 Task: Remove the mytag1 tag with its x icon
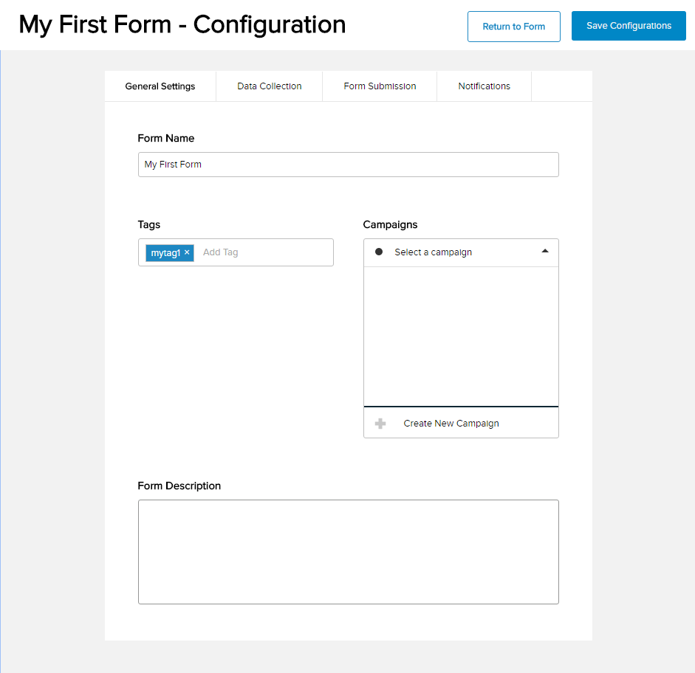point(187,252)
